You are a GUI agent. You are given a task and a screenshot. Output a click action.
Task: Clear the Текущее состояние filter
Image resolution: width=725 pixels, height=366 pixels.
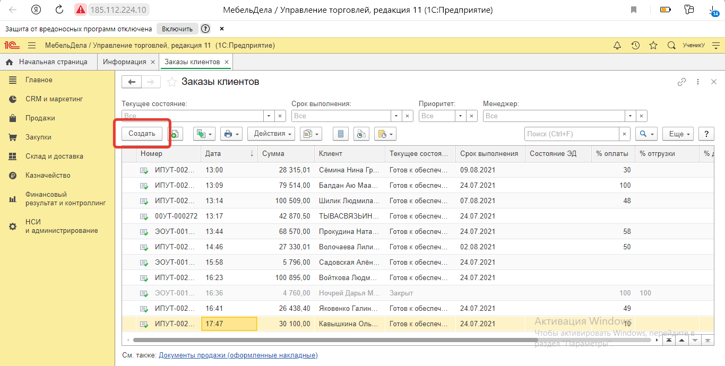(280, 116)
